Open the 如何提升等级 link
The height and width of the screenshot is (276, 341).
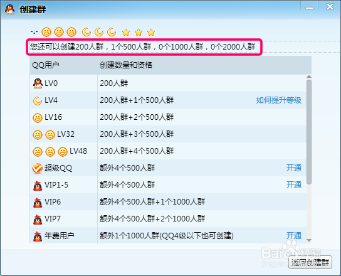coord(278,100)
